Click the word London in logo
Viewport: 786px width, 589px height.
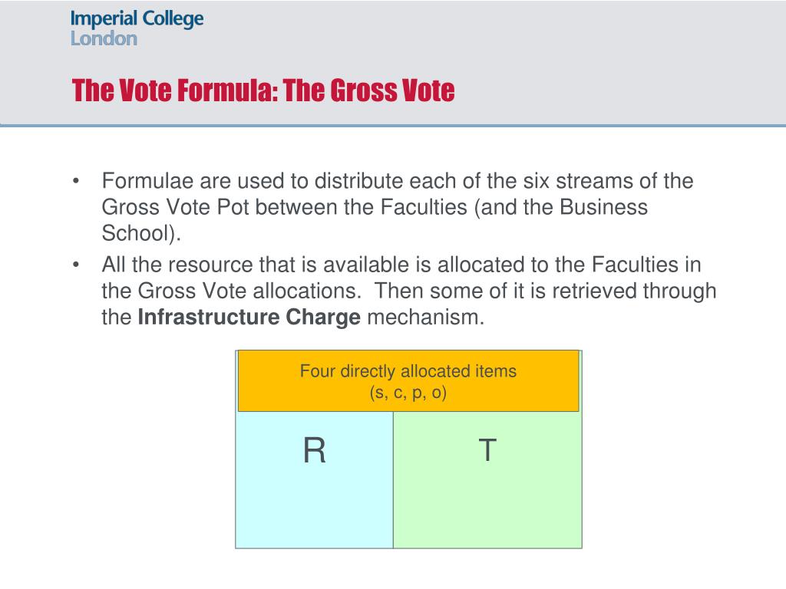(x=104, y=38)
